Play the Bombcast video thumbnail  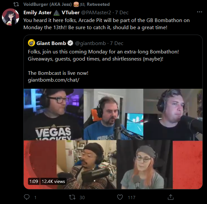(113, 139)
